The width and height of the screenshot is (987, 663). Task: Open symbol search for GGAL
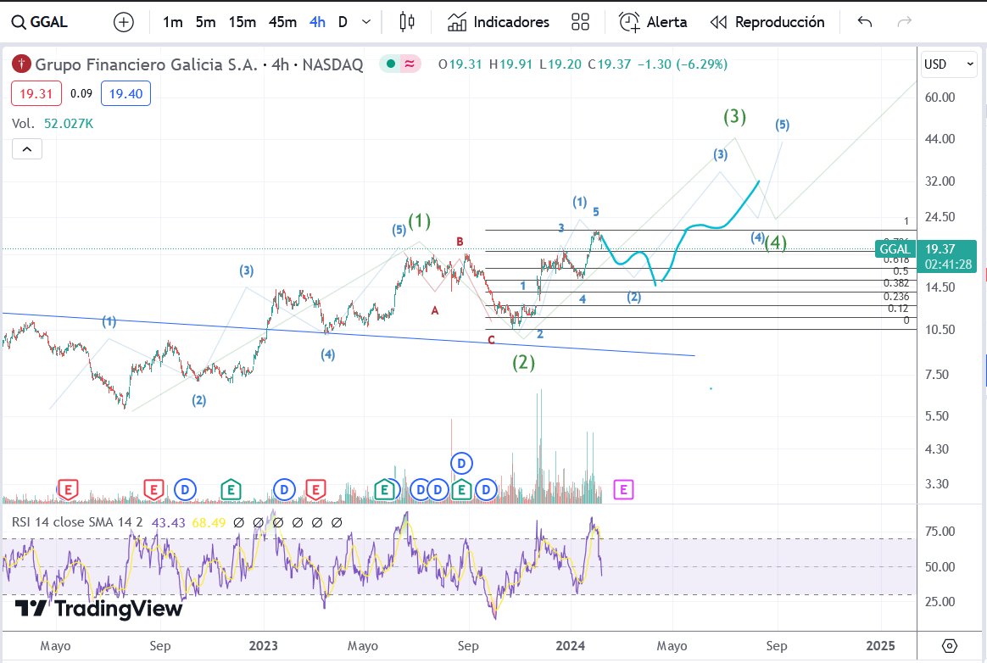pos(40,22)
